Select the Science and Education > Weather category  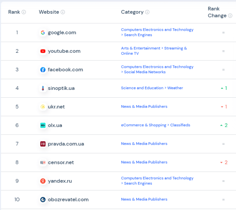(x=152, y=88)
